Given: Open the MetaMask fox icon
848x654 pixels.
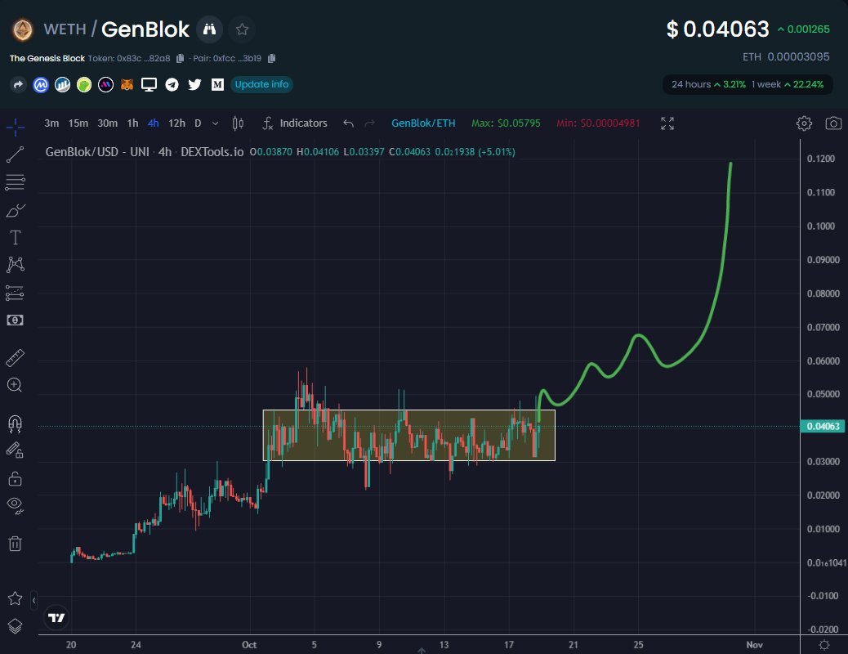Looking at the screenshot, I should click(127, 84).
